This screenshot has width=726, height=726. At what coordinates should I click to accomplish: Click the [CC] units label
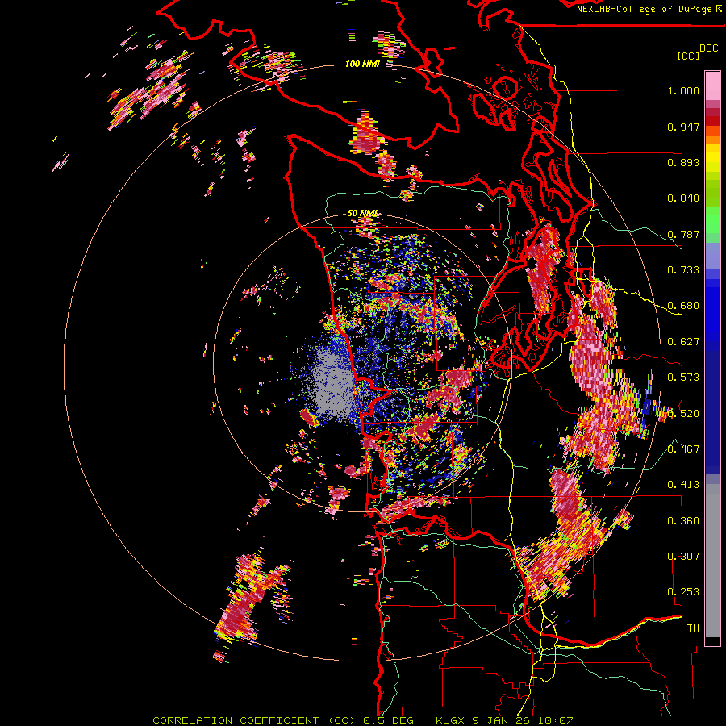click(x=688, y=56)
